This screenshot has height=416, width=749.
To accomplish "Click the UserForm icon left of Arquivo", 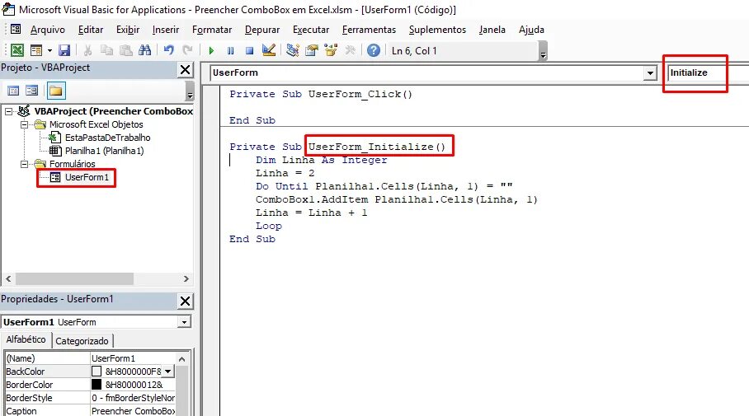I will pos(16,29).
